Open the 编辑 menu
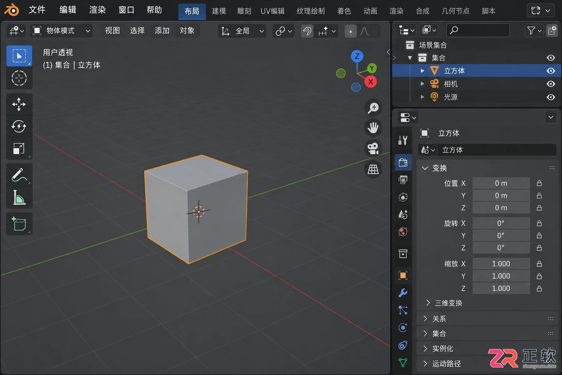This screenshot has height=375, width=562. tap(68, 10)
